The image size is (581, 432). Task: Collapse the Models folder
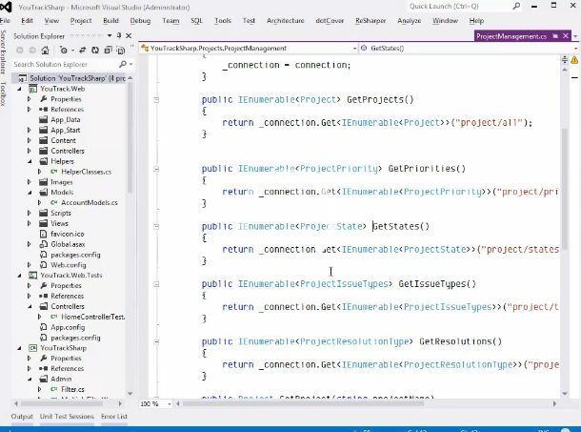click(30, 193)
